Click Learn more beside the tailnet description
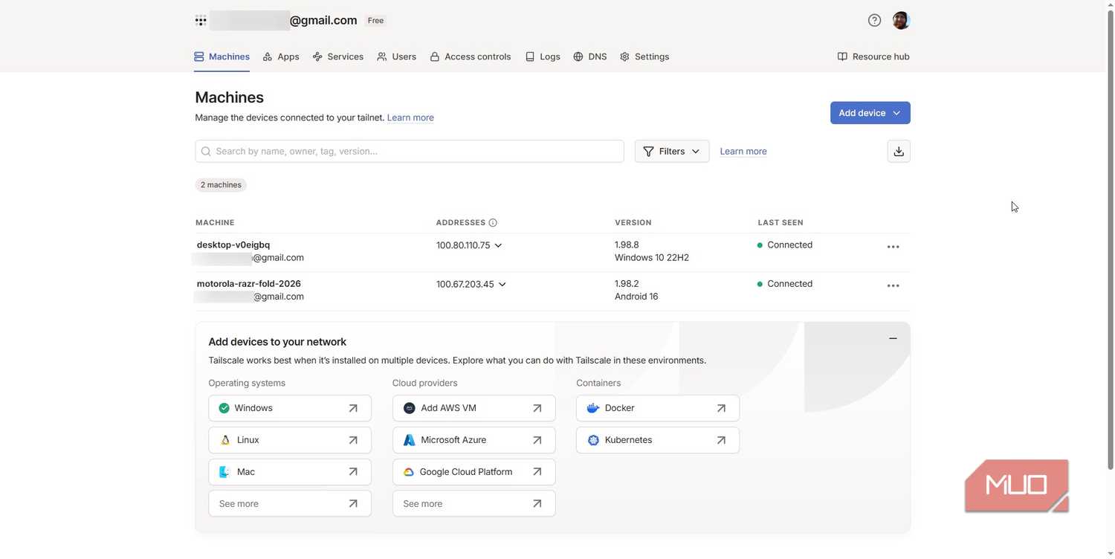 [410, 117]
